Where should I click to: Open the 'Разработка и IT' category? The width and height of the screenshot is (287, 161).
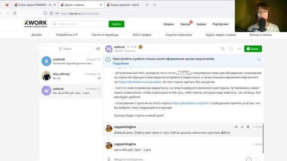[67, 35]
